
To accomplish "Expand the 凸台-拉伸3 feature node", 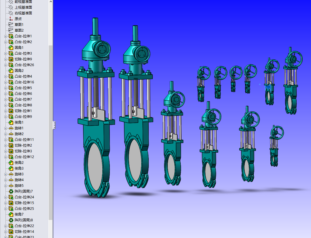I will (5, 53).
